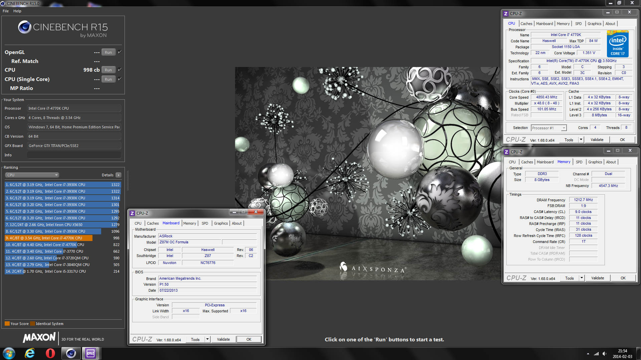Open Tools dropdown arrow in Mainboard window
Screen dimensions: 641x360
tap(207, 340)
